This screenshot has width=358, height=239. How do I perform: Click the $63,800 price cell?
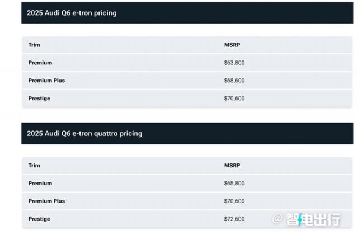pyautogui.click(x=234, y=63)
